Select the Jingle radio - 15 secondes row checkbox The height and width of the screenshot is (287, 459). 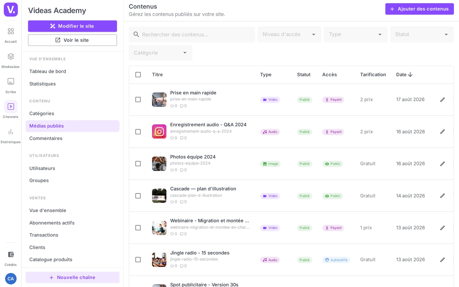click(x=138, y=260)
